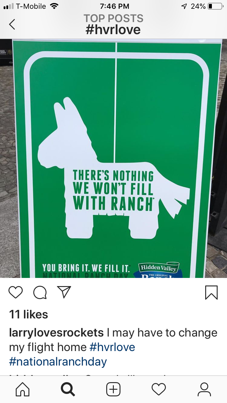Open comments with the speech bubble icon
Viewport: 227px width, 403px height.
40,292
